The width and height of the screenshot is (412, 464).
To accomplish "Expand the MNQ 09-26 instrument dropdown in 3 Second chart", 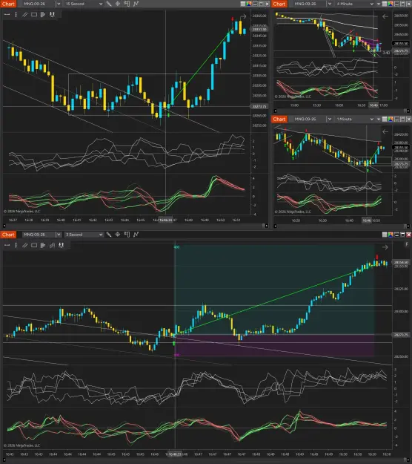I will click(x=41, y=235).
